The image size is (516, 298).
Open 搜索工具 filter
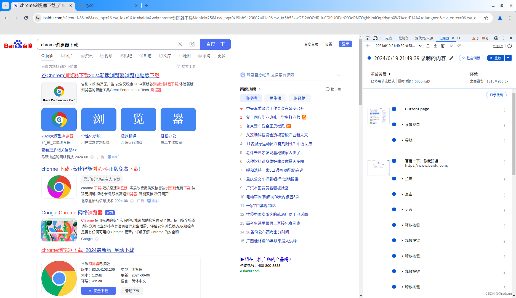point(186,66)
